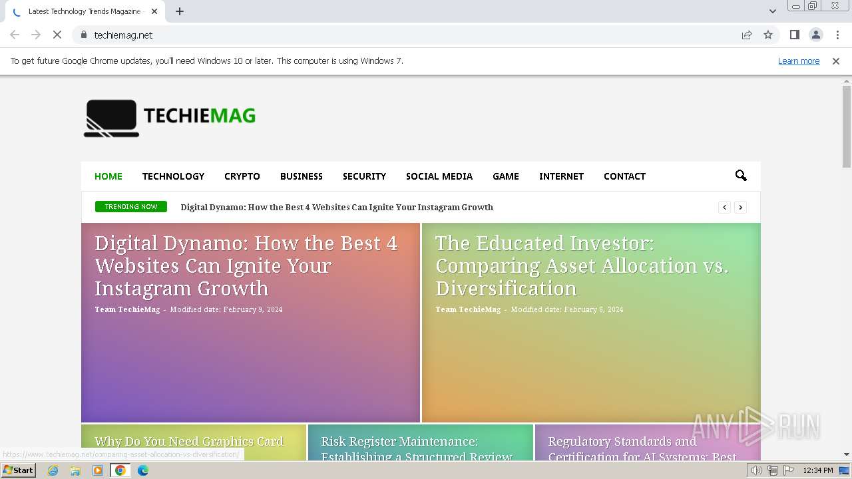Image resolution: width=852 pixels, height=479 pixels.
Task: Open the INTERNET menu section
Action: point(561,176)
